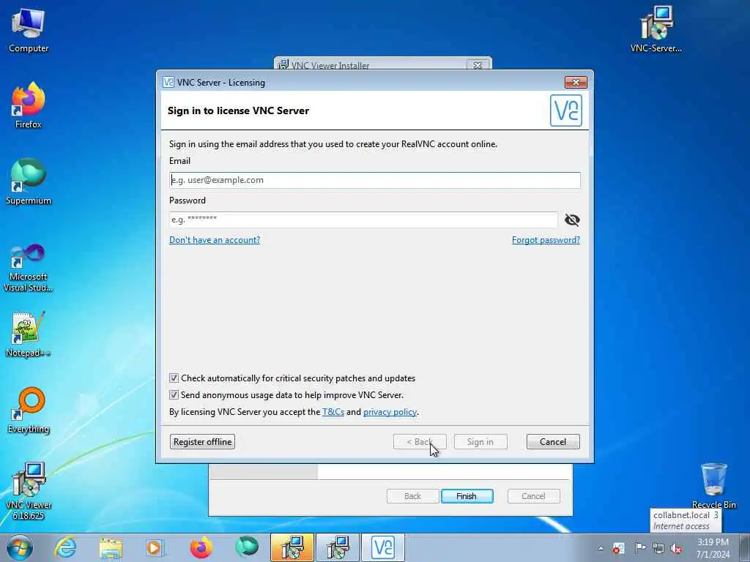Click the taskbar clock showing 3:19 PM
The image size is (750, 562).
(x=713, y=548)
